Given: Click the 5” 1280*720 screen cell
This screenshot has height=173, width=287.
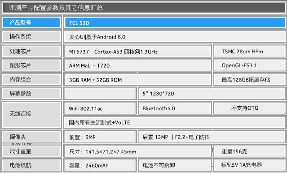Looking at the screenshot, I should (212, 94).
